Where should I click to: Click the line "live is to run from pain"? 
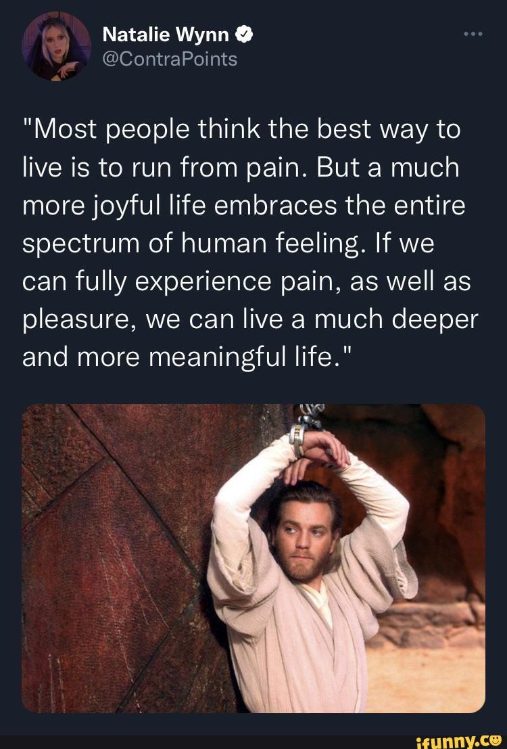click(241, 168)
